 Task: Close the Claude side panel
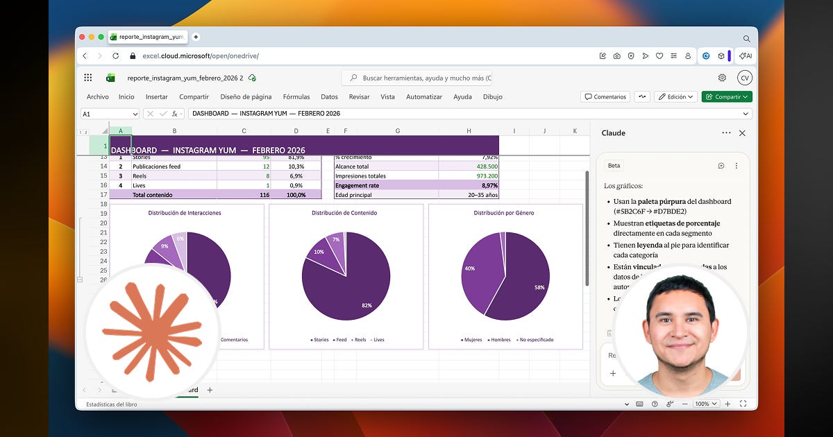click(742, 132)
